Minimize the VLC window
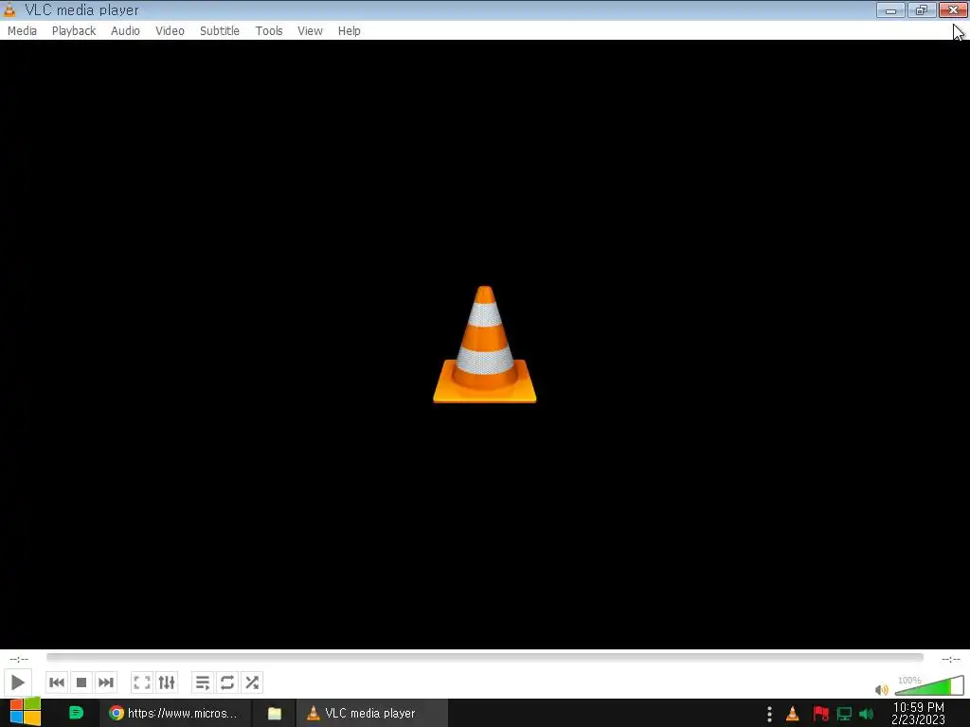970x727 pixels. click(x=890, y=9)
